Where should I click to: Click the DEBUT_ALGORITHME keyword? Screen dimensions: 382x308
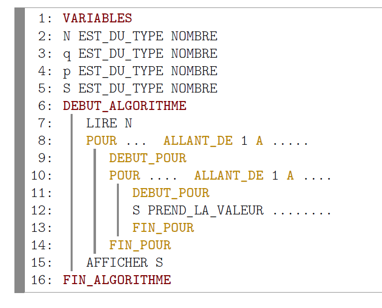click(124, 106)
